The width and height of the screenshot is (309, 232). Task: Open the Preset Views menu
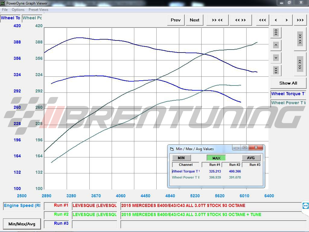click(x=38, y=10)
